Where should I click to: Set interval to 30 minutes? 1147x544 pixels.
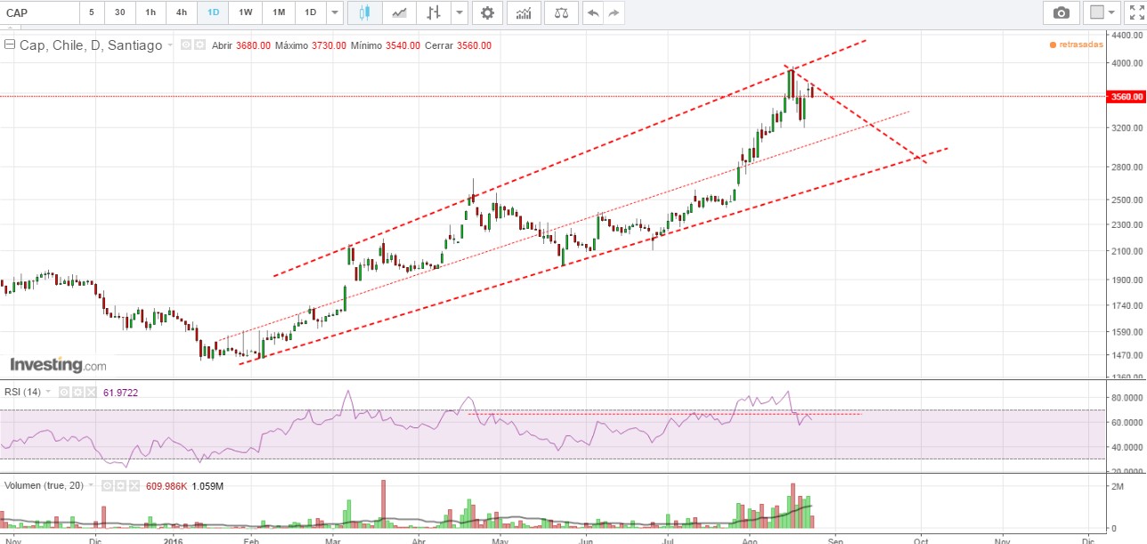[x=119, y=12]
